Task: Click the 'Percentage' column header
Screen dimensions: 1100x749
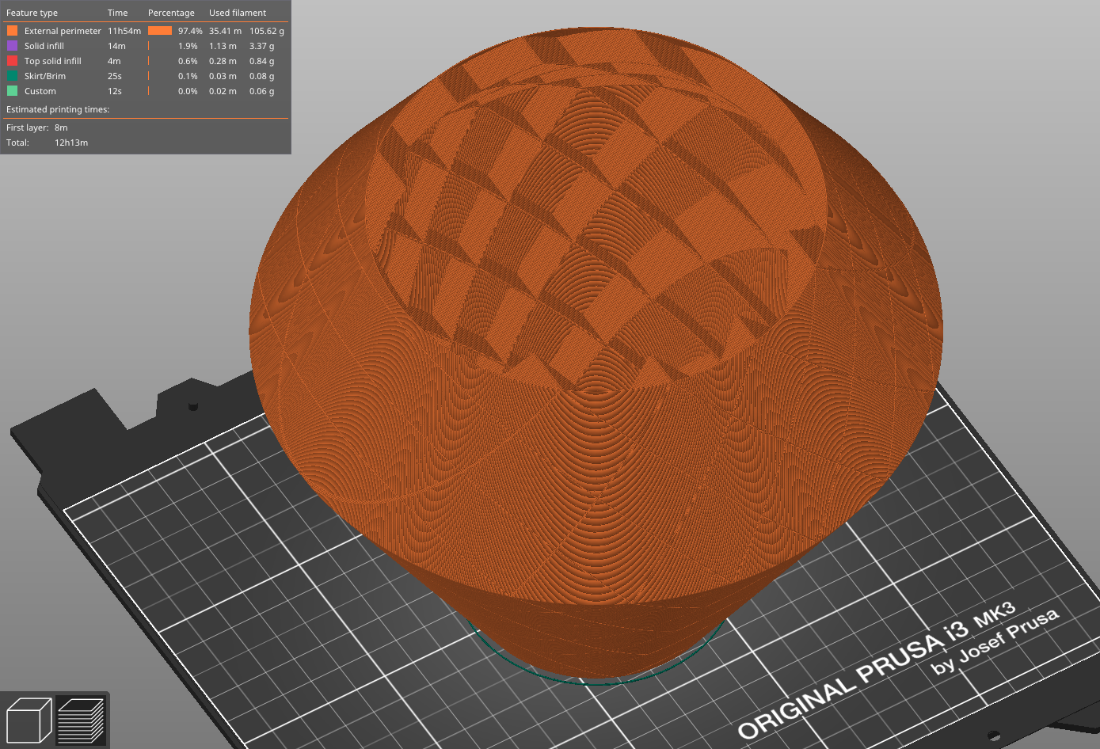Action: coord(171,13)
